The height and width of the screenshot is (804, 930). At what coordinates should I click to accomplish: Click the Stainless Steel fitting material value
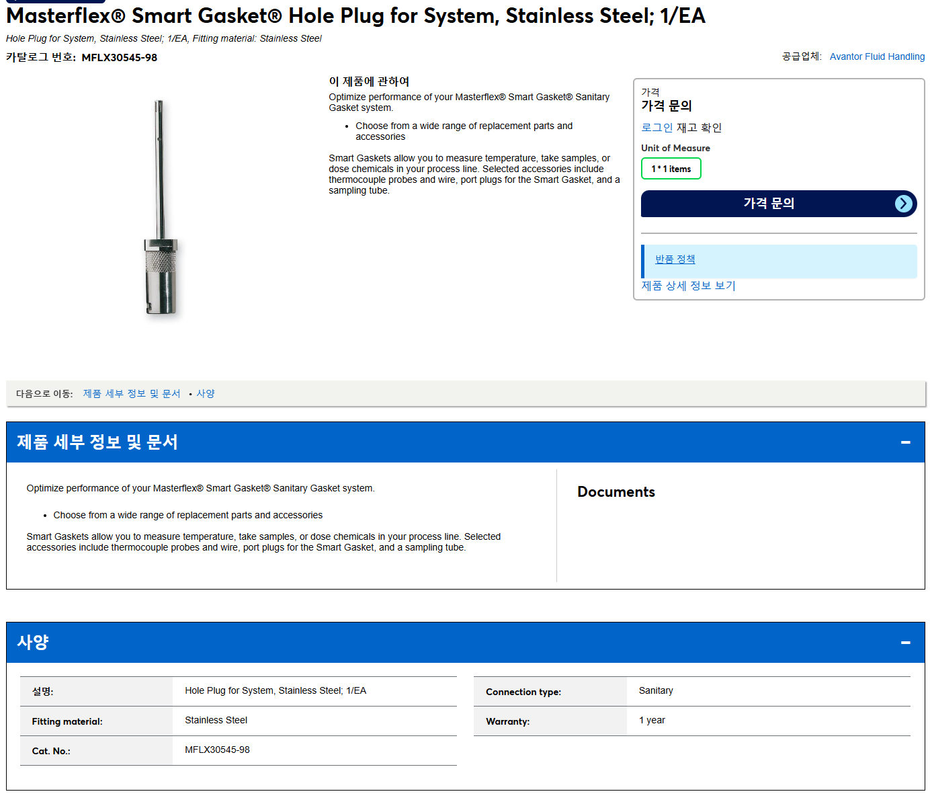click(216, 720)
